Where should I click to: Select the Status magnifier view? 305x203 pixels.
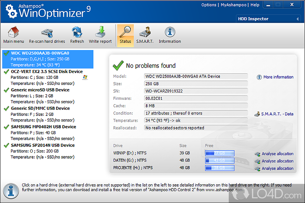[x=125, y=32]
